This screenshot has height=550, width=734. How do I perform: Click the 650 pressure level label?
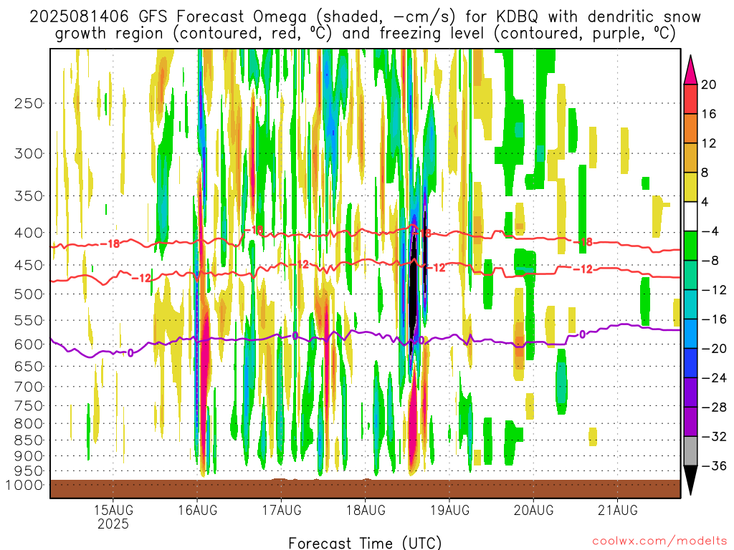tap(29, 366)
